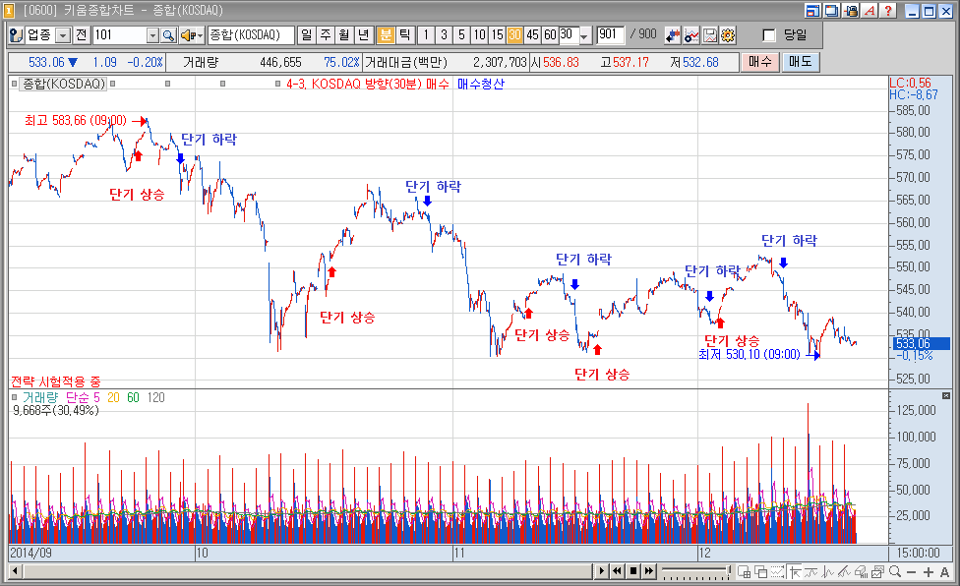Click the line chart indicator icon
The height and width of the screenshot is (586, 960).
pyautogui.click(x=691, y=35)
